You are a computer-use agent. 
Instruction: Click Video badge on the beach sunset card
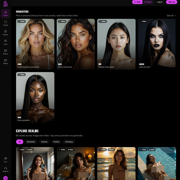click(x=103, y=149)
